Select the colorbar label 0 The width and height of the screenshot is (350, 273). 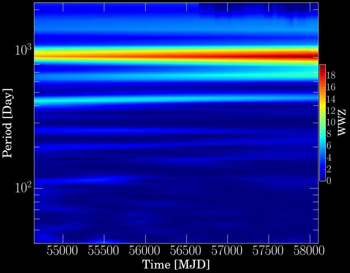click(329, 181)
